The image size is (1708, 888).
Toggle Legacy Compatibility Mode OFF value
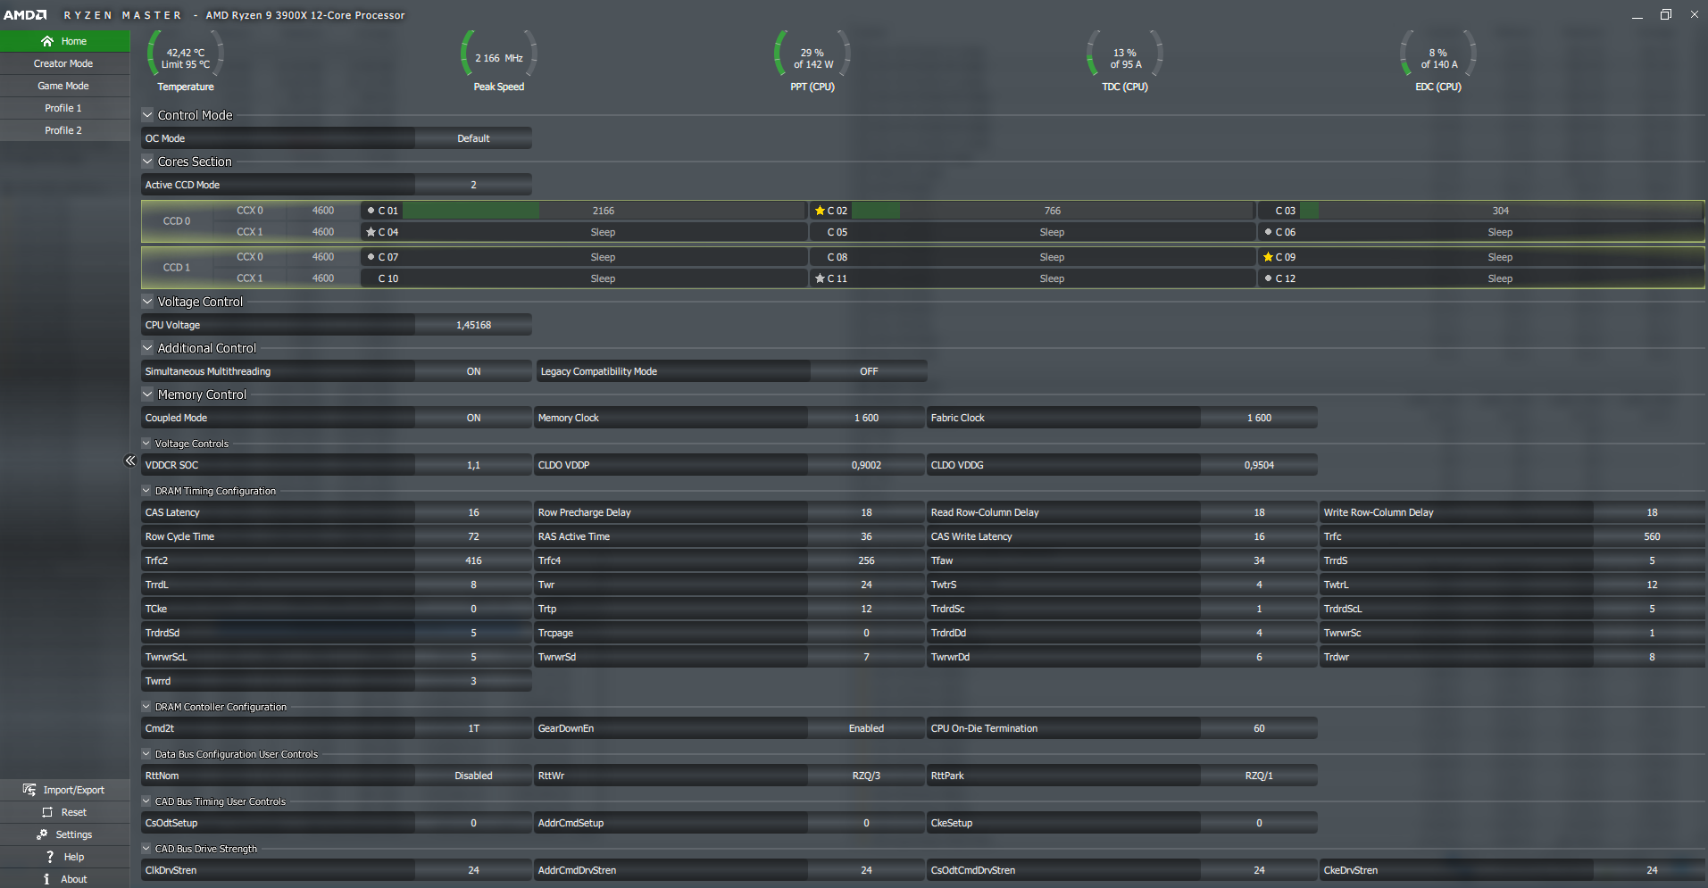click(869, 371)
